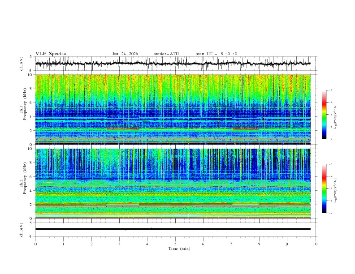Click the "6" kHz tick of ch.1 spectrogram
355x274 pixels.
tap(31, 103)
